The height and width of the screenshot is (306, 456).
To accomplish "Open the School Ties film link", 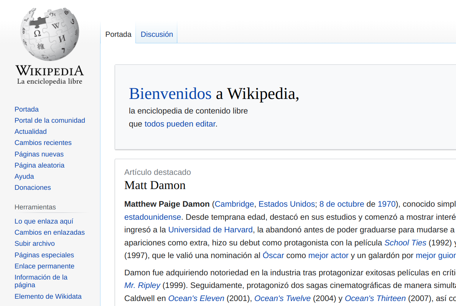I will coord(405,243).
